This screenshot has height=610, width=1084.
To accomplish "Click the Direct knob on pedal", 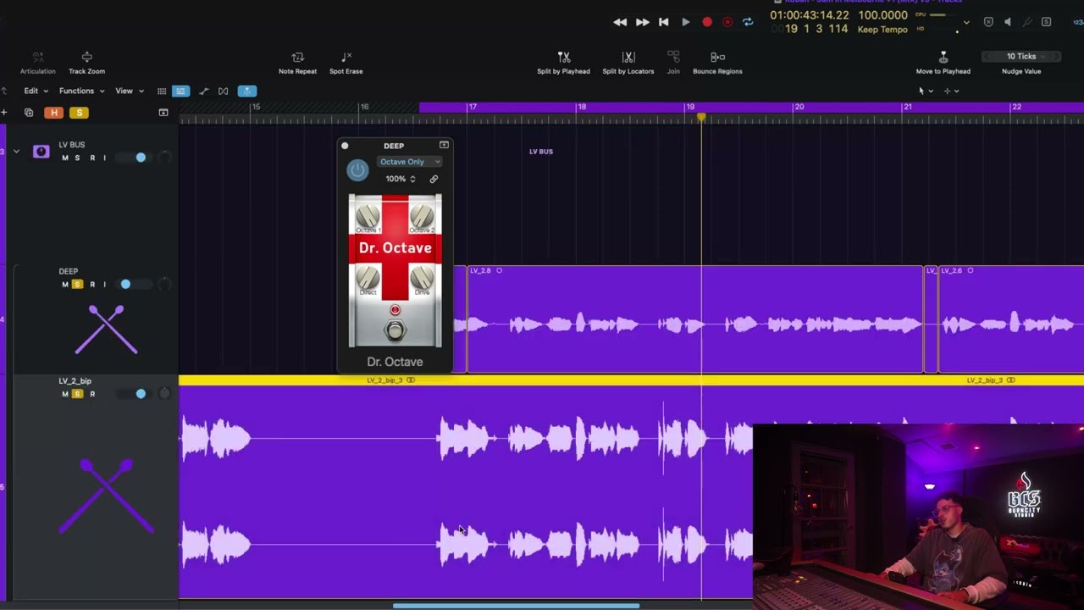I will pos(368,278).
